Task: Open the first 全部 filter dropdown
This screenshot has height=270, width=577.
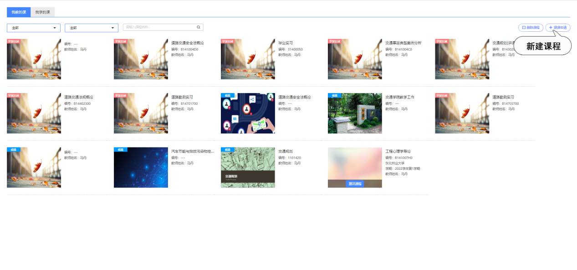Action: coord(33,28)
